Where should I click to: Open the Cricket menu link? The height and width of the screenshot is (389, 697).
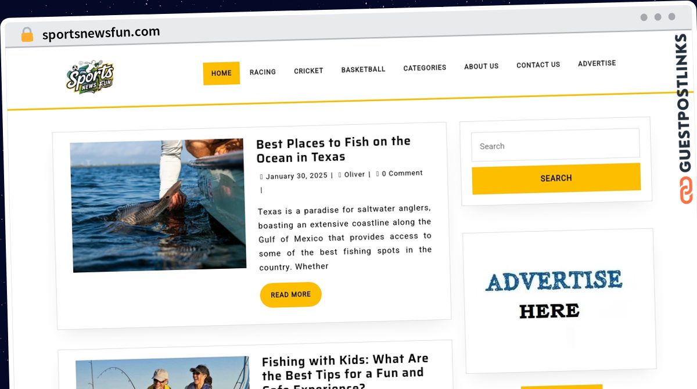(308, 71)
